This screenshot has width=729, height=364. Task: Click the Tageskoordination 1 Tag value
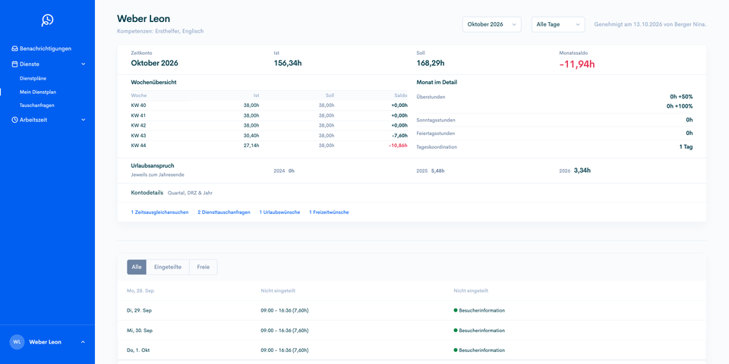pos(686,146)
